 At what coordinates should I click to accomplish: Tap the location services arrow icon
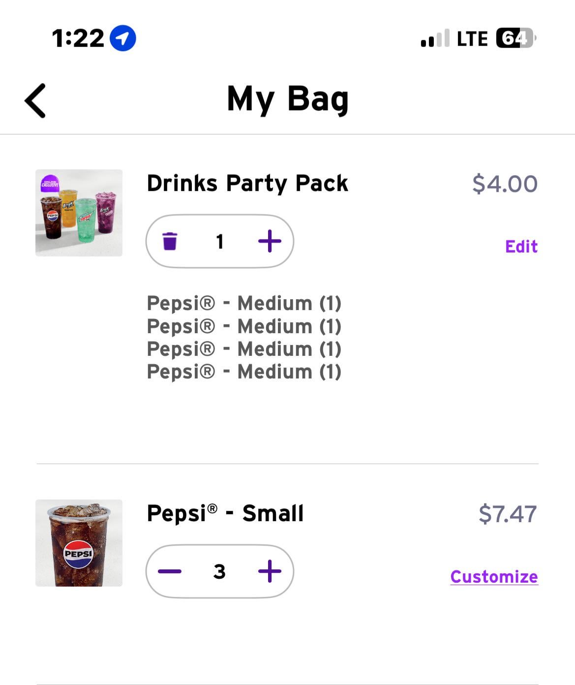(x=122, y=38)
